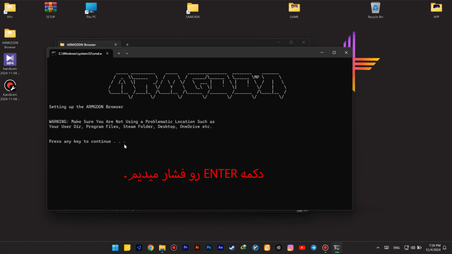Launch Adobe After Effects from taskbar
The image size is (452, 254).
click(220, 248)
